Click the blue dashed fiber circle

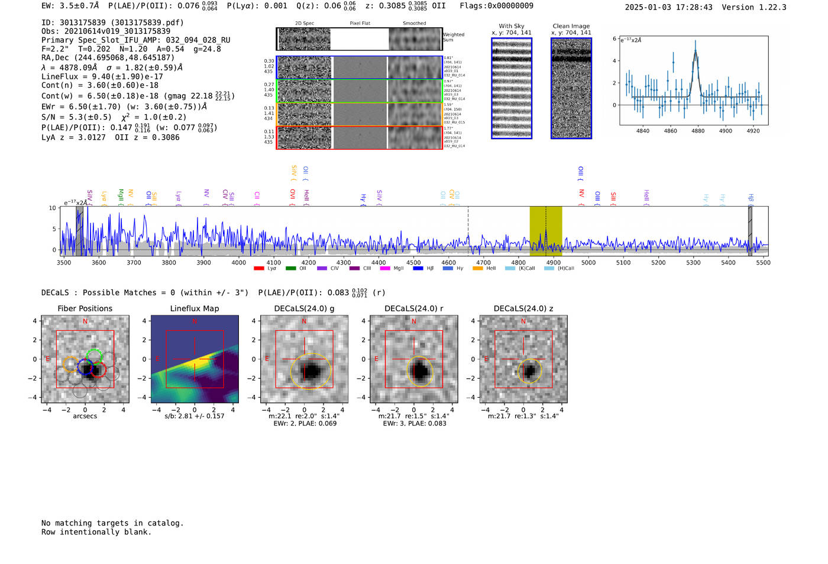(x=86, y=366)
